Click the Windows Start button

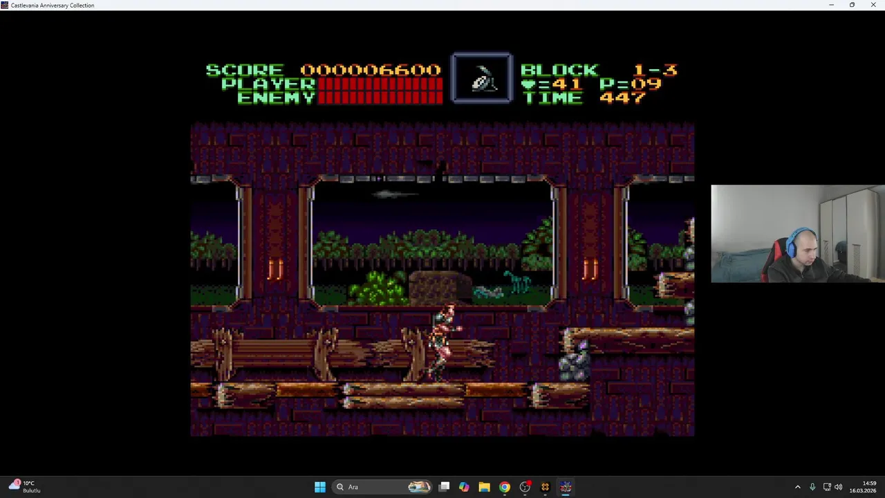(320, 487)
